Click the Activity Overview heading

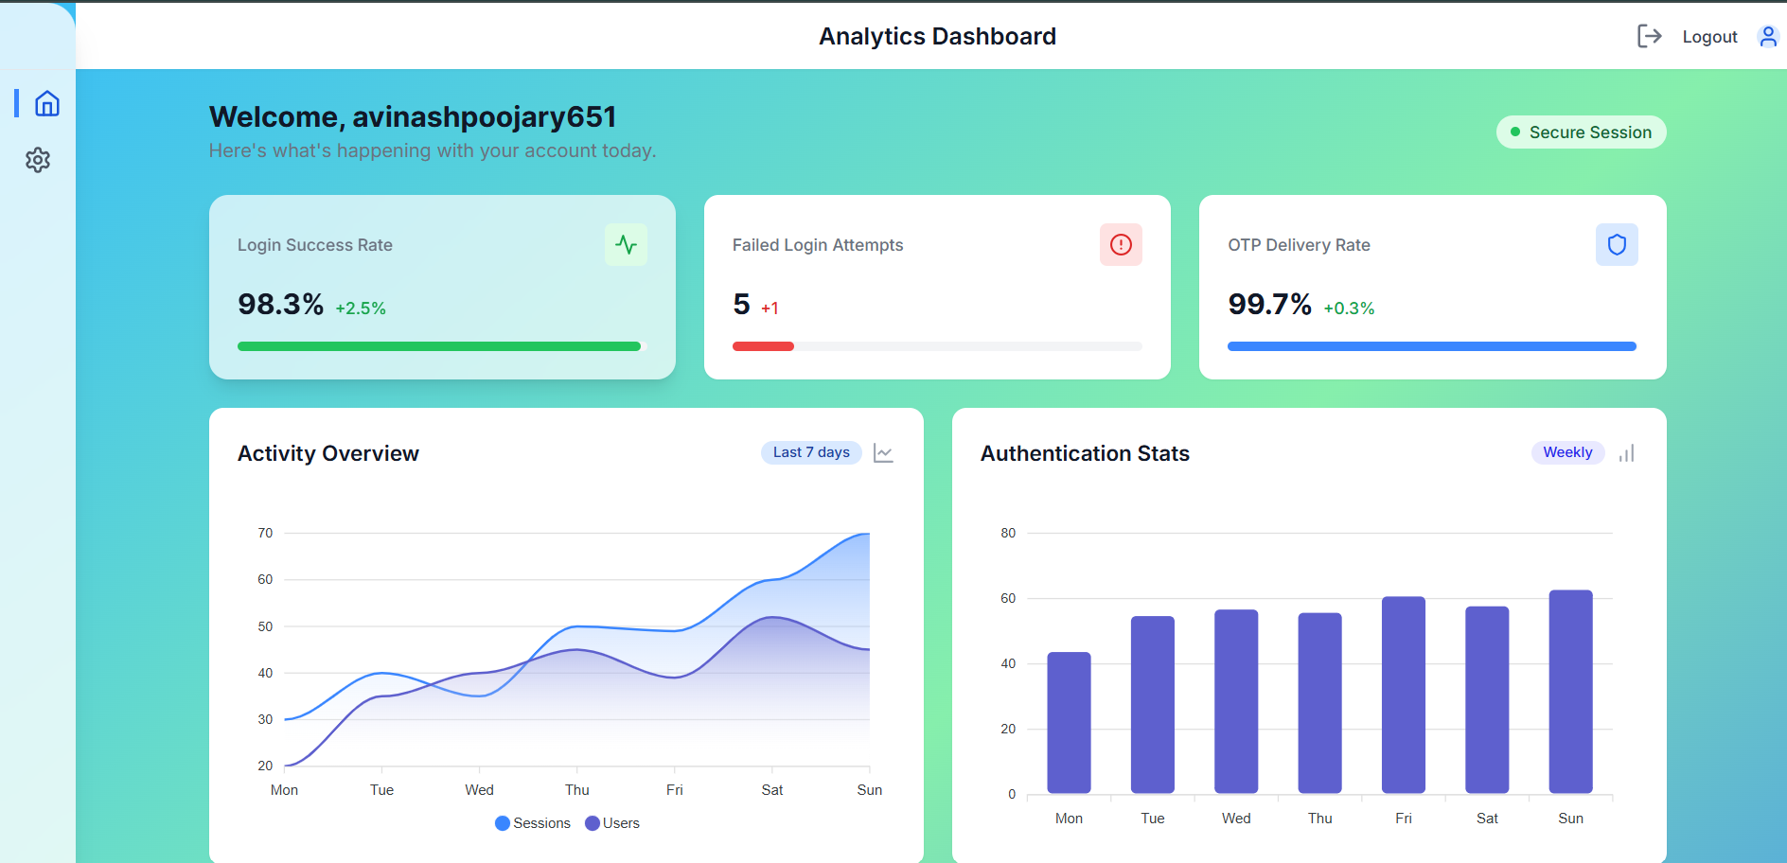328,453
